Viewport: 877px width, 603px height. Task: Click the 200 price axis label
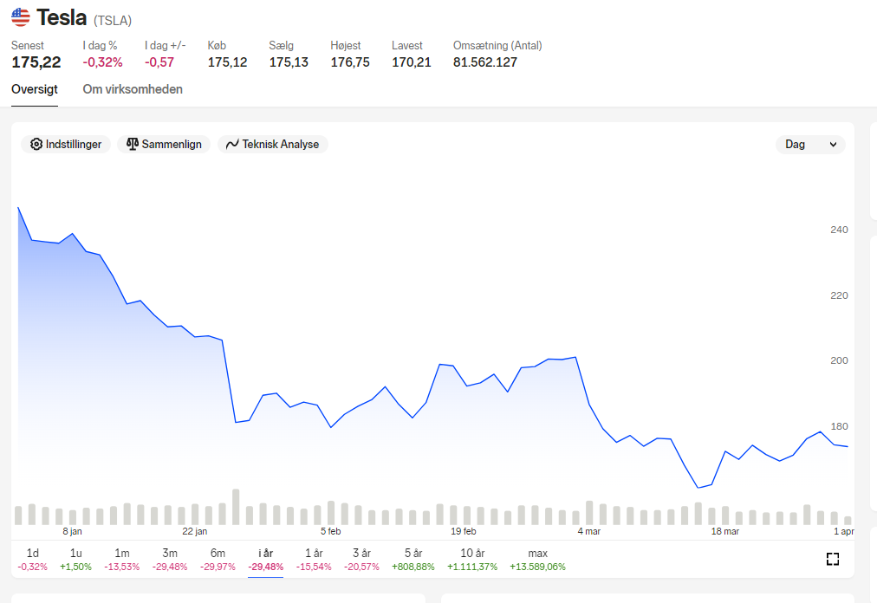click(x=839, y=360)
